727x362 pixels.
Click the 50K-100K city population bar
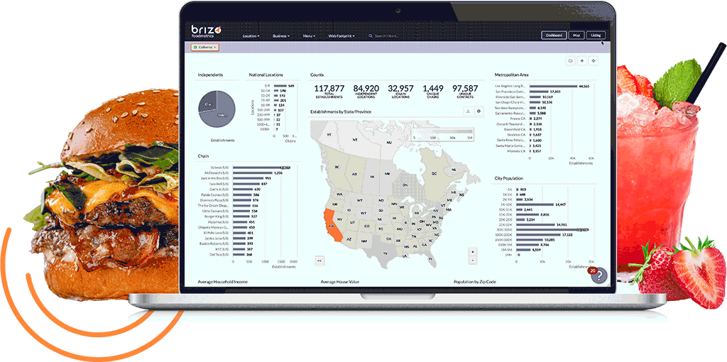pyautogui.click(x=552, y=229)
